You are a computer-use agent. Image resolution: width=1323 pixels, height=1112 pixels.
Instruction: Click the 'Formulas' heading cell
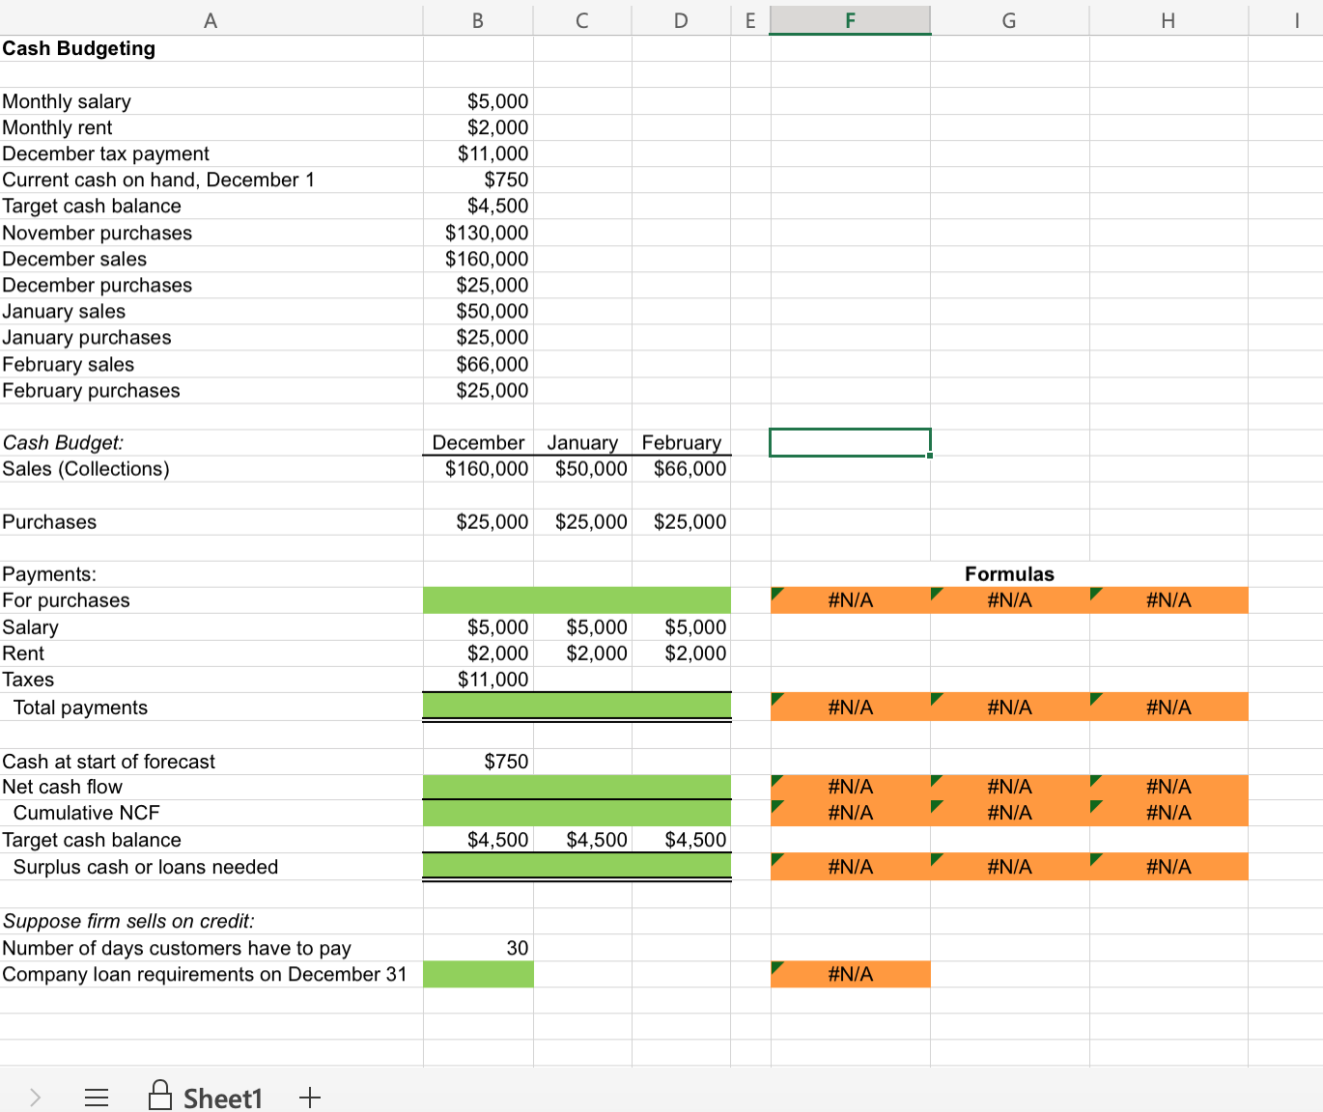coord(1009,573)
